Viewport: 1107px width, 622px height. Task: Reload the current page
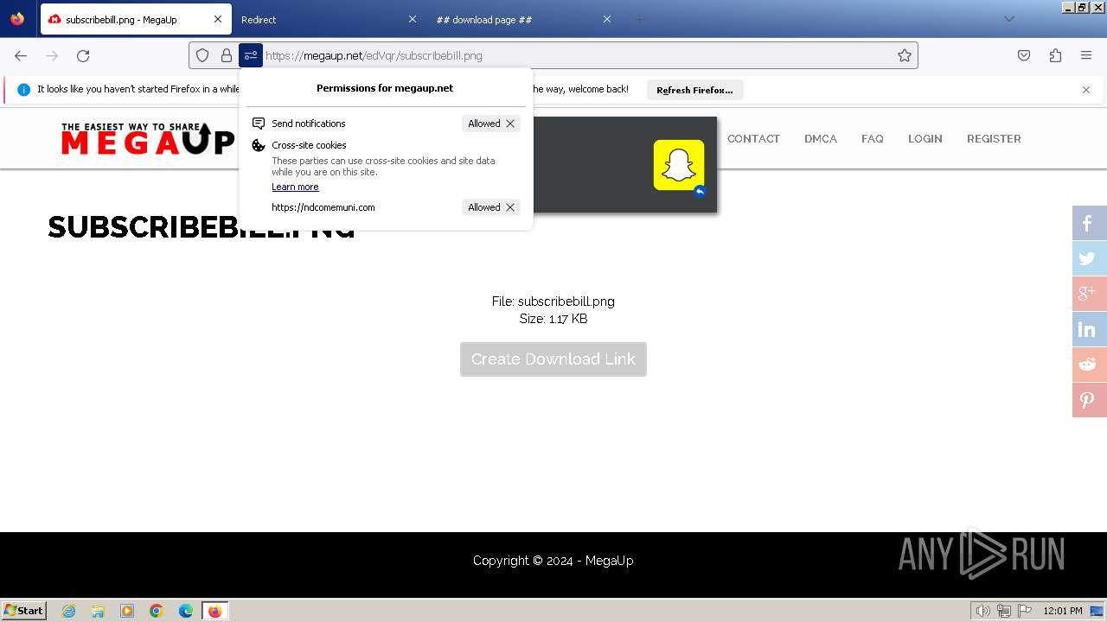click(83, 55)
